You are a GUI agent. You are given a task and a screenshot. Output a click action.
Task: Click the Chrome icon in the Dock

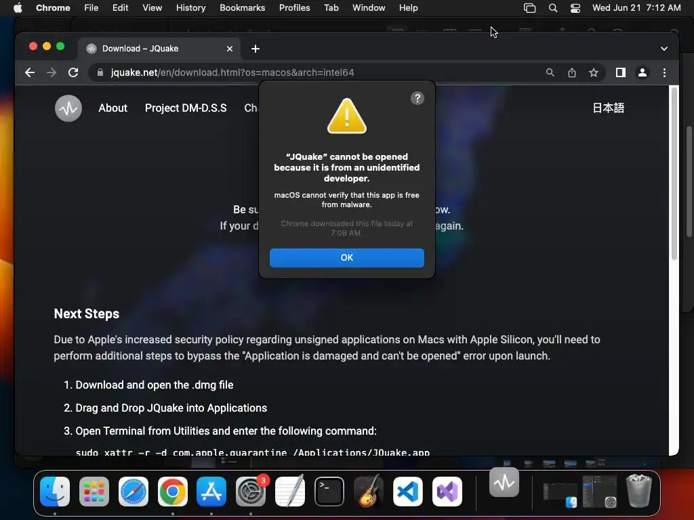point(173,492)
